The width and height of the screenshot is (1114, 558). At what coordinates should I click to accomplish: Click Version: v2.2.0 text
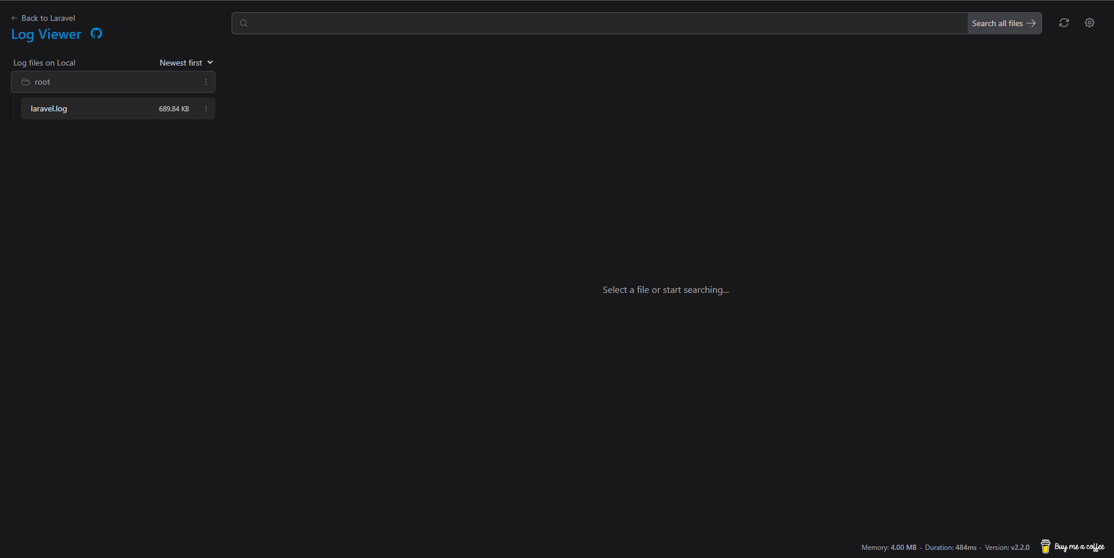tap(1007, 548)
